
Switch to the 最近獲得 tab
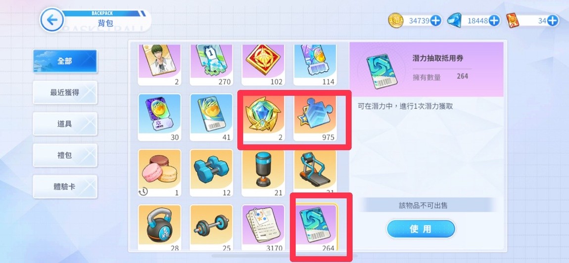(65, 92)
